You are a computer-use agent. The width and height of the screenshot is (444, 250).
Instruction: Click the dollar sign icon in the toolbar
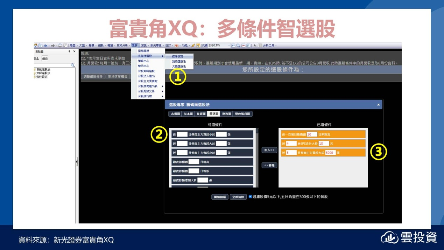[x=260, y=46]
